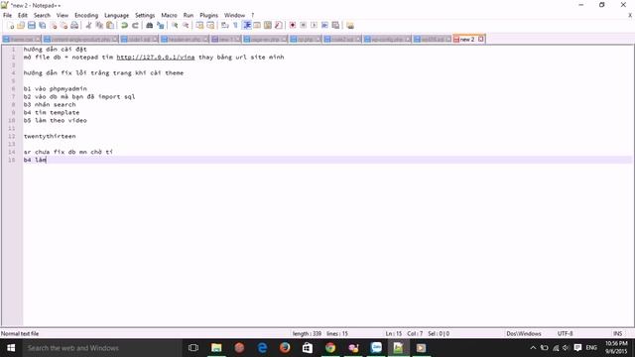Viewport: 635px width, 357px height.
Task: Click the Close document toolbar icon
Action: (53, 26)
